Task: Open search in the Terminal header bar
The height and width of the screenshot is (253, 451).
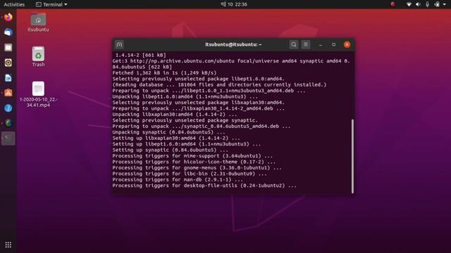Action: click(x=294, y=44)
